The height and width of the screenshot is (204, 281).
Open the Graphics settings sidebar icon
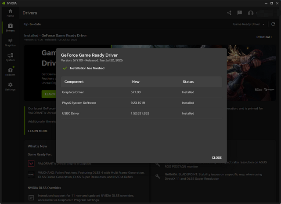(x=10, y=42)
